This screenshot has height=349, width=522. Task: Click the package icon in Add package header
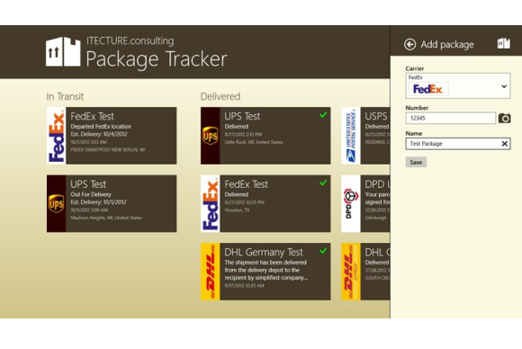(504, 43)
